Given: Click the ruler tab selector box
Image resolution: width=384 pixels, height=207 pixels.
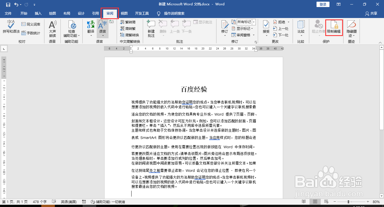Looking at the screenshot, I should (4, 49).
